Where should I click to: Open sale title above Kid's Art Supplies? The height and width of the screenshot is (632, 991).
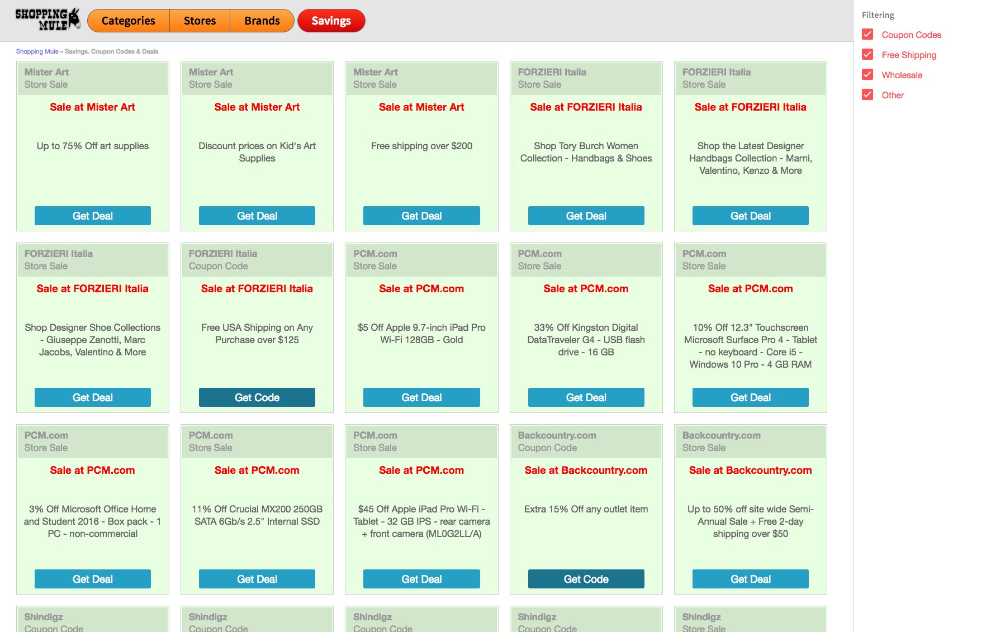click(x=257, y=107)
